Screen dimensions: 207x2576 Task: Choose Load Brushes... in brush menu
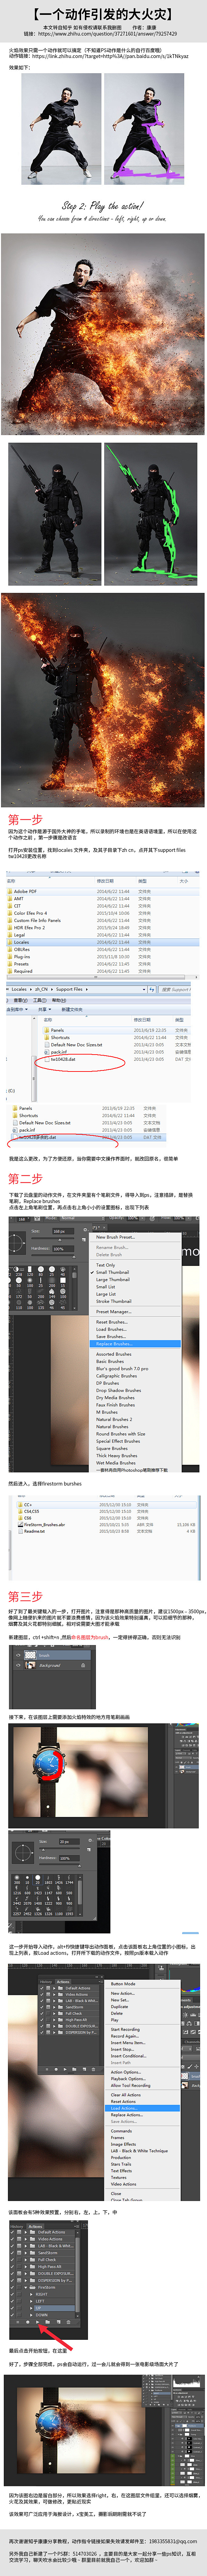[x=111, y=1329]
